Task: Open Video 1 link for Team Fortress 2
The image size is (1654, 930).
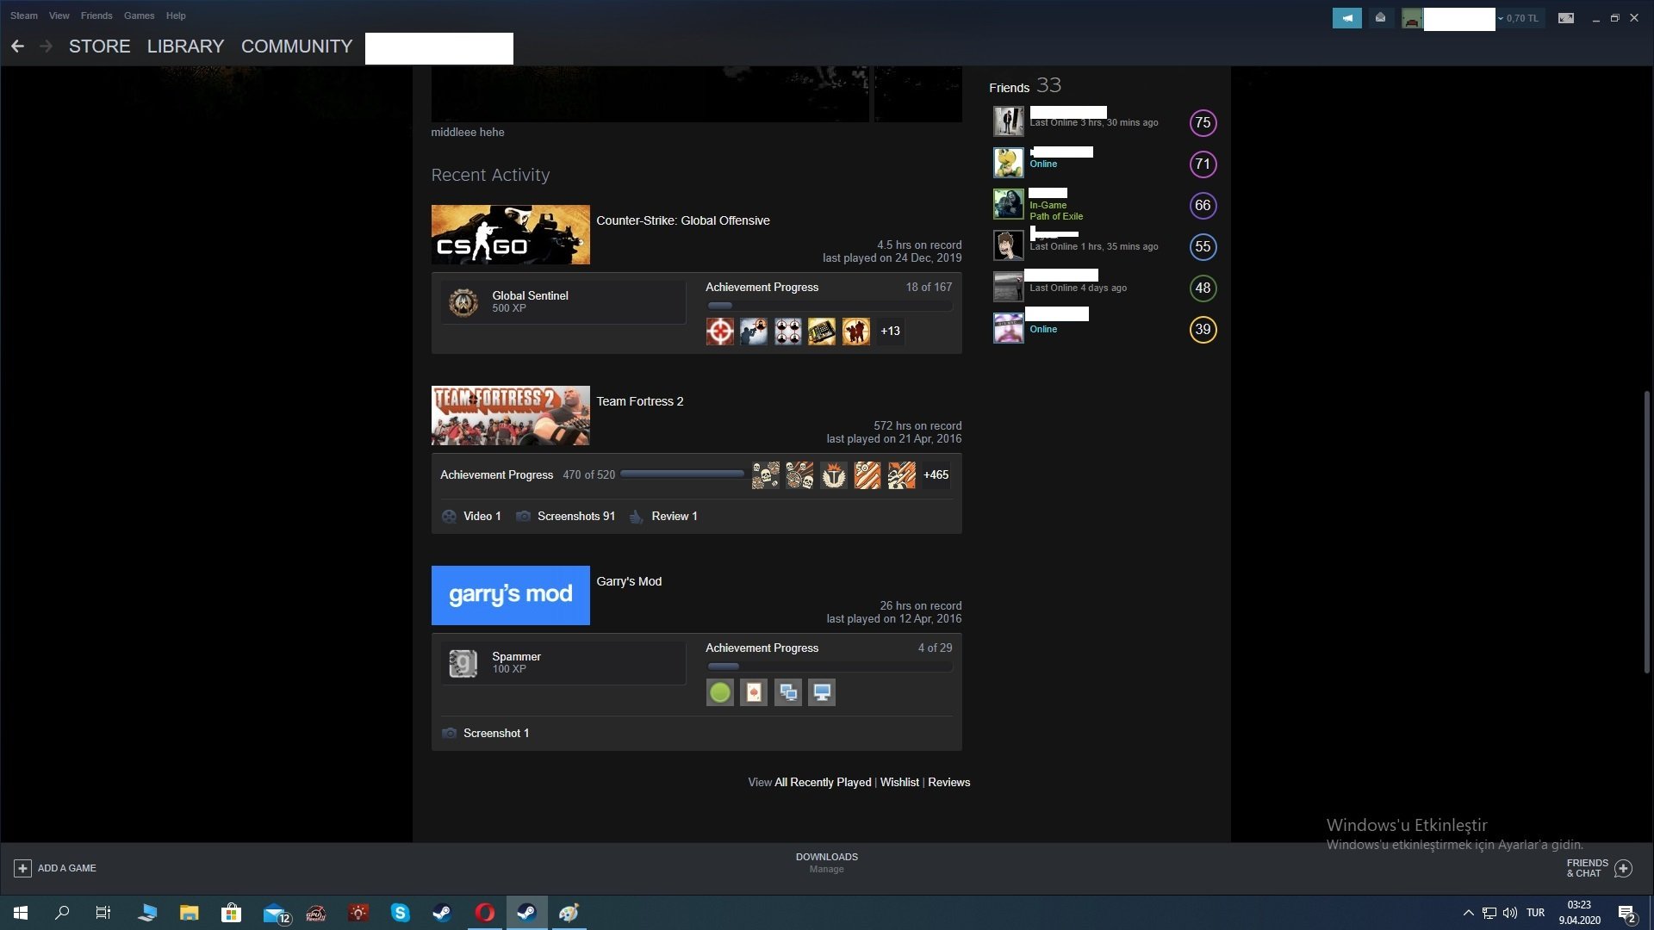Action: 471,517
